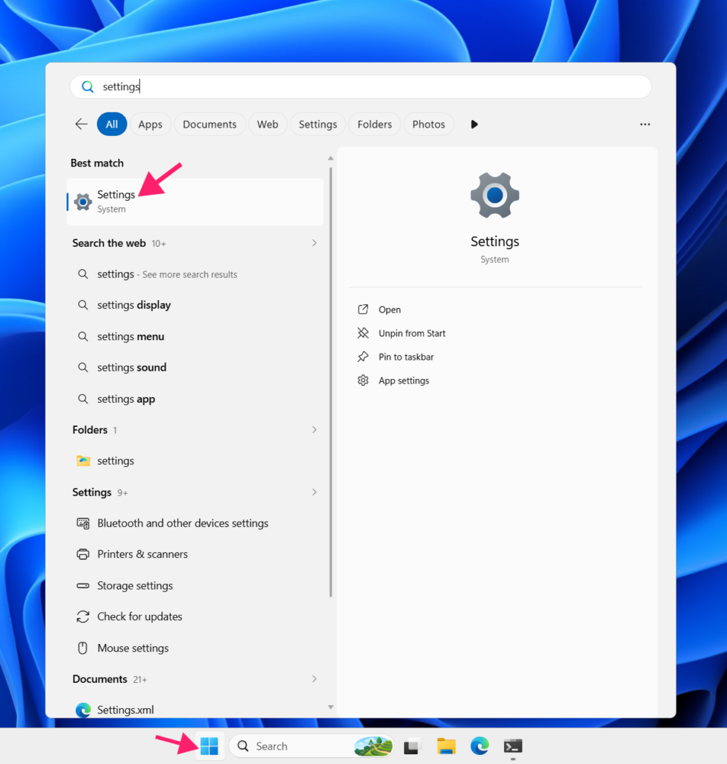Click App settings action
Screen dimensions: 727x764
click(x=403, y=381)
